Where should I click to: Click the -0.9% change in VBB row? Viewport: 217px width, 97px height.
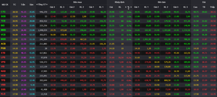129,85
